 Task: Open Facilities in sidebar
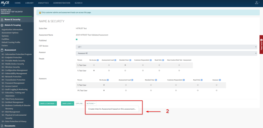5,39
